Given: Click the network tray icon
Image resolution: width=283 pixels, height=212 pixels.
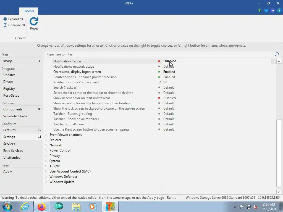Looking at the screenshot, I should click(248, 207).
